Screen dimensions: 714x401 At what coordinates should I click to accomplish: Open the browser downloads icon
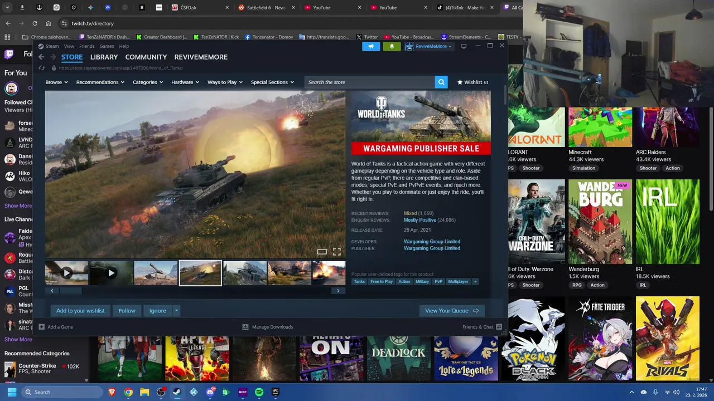[x=22, y=8]
